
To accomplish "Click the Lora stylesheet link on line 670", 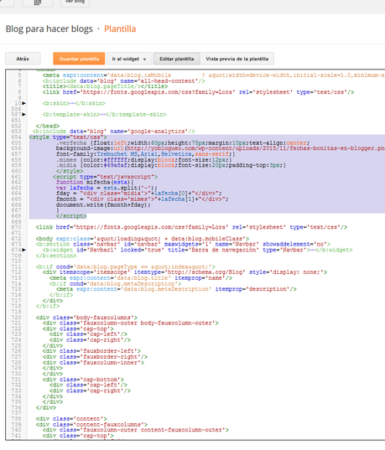I will [x=191, y=227].
